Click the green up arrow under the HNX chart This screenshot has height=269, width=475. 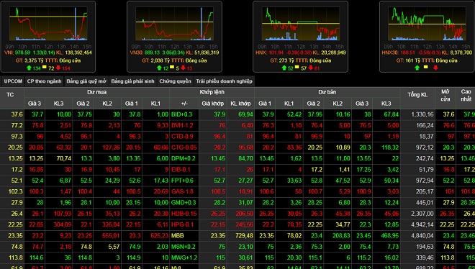(284, 68)
